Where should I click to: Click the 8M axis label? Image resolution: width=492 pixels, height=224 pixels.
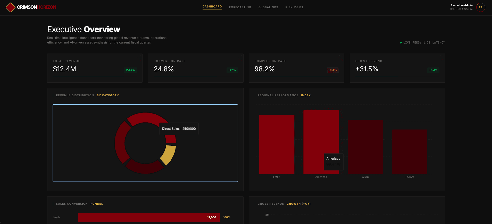click(x=267, y=215)
